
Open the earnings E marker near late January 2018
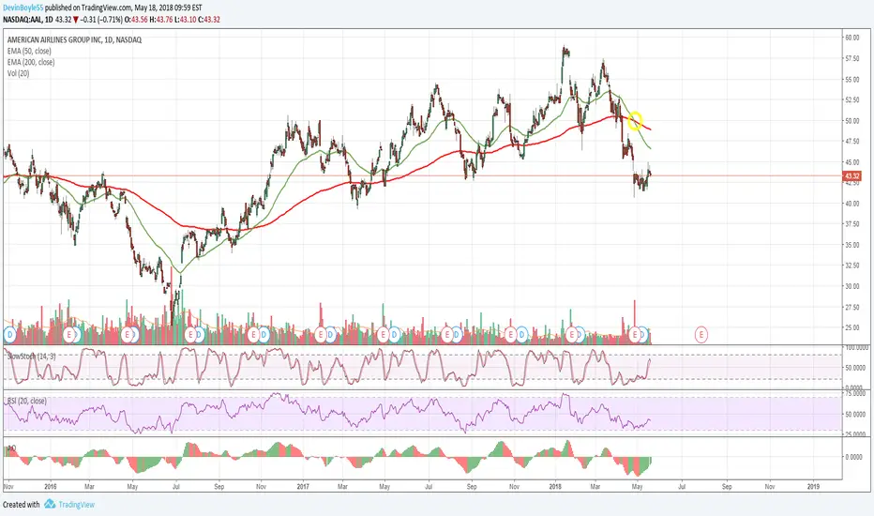click(572, 335)
